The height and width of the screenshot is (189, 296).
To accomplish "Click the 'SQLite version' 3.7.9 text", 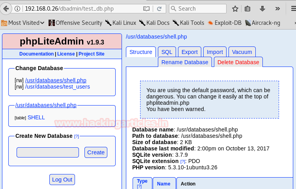I will tap(182, 155).
